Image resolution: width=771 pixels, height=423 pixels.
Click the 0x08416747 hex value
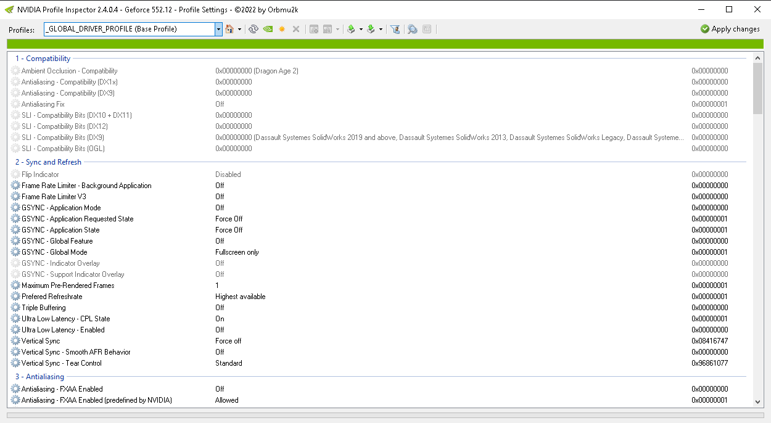click(709, 341)
